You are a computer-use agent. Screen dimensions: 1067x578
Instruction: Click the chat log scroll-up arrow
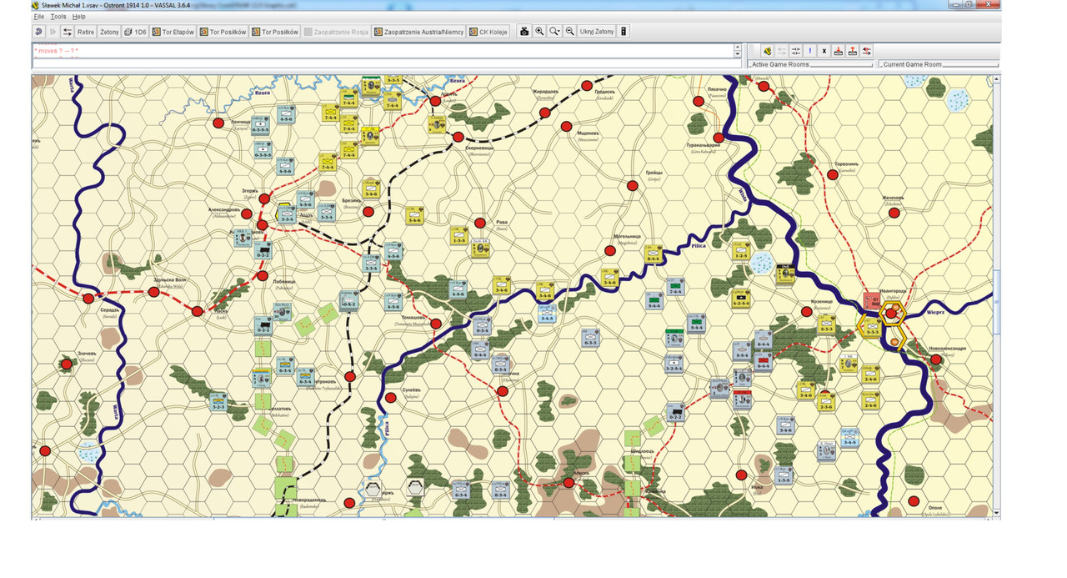click(738, 47)
